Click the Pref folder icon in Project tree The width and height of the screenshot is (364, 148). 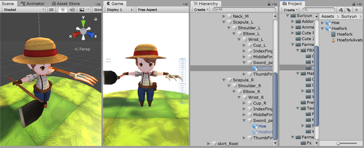click(x=303, y=102)
